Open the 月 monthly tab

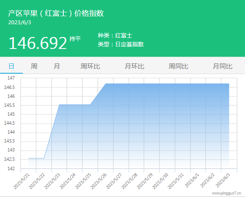pos(57,66)
